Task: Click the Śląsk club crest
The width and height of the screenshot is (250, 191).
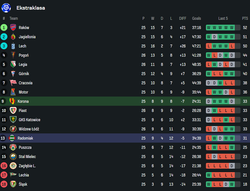Action: [x=13, y=184]
